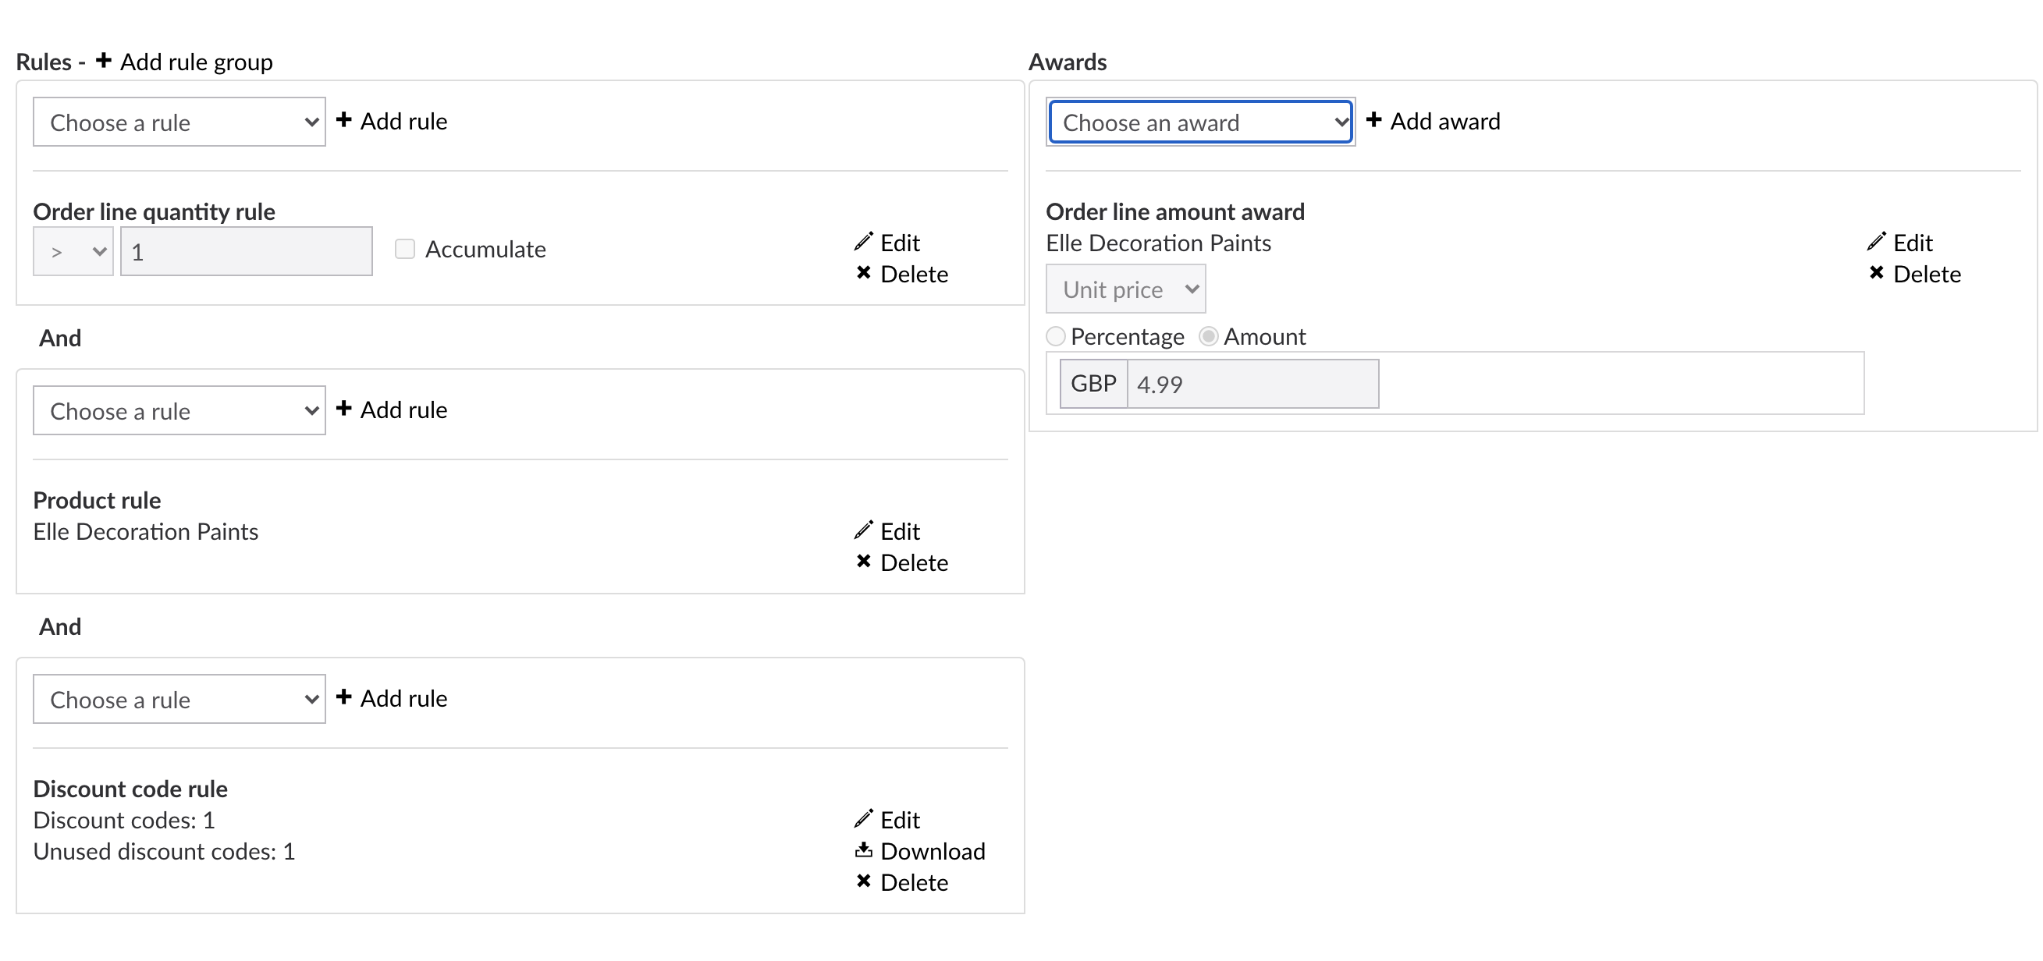Click Edit text for Product rule
This screenshot has width=2043, height=961.
click(901, 531)
